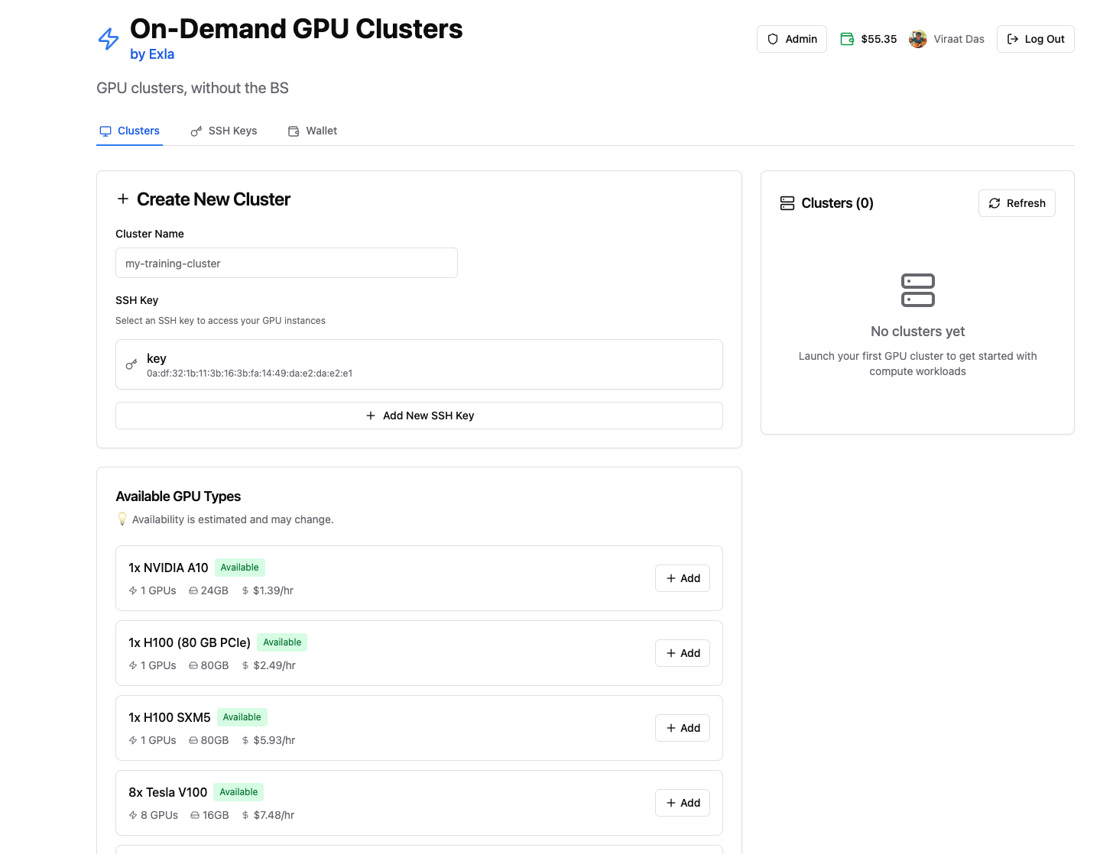
Task: Click the plus icon in Add New SSH Key
Action: point(371,416)
